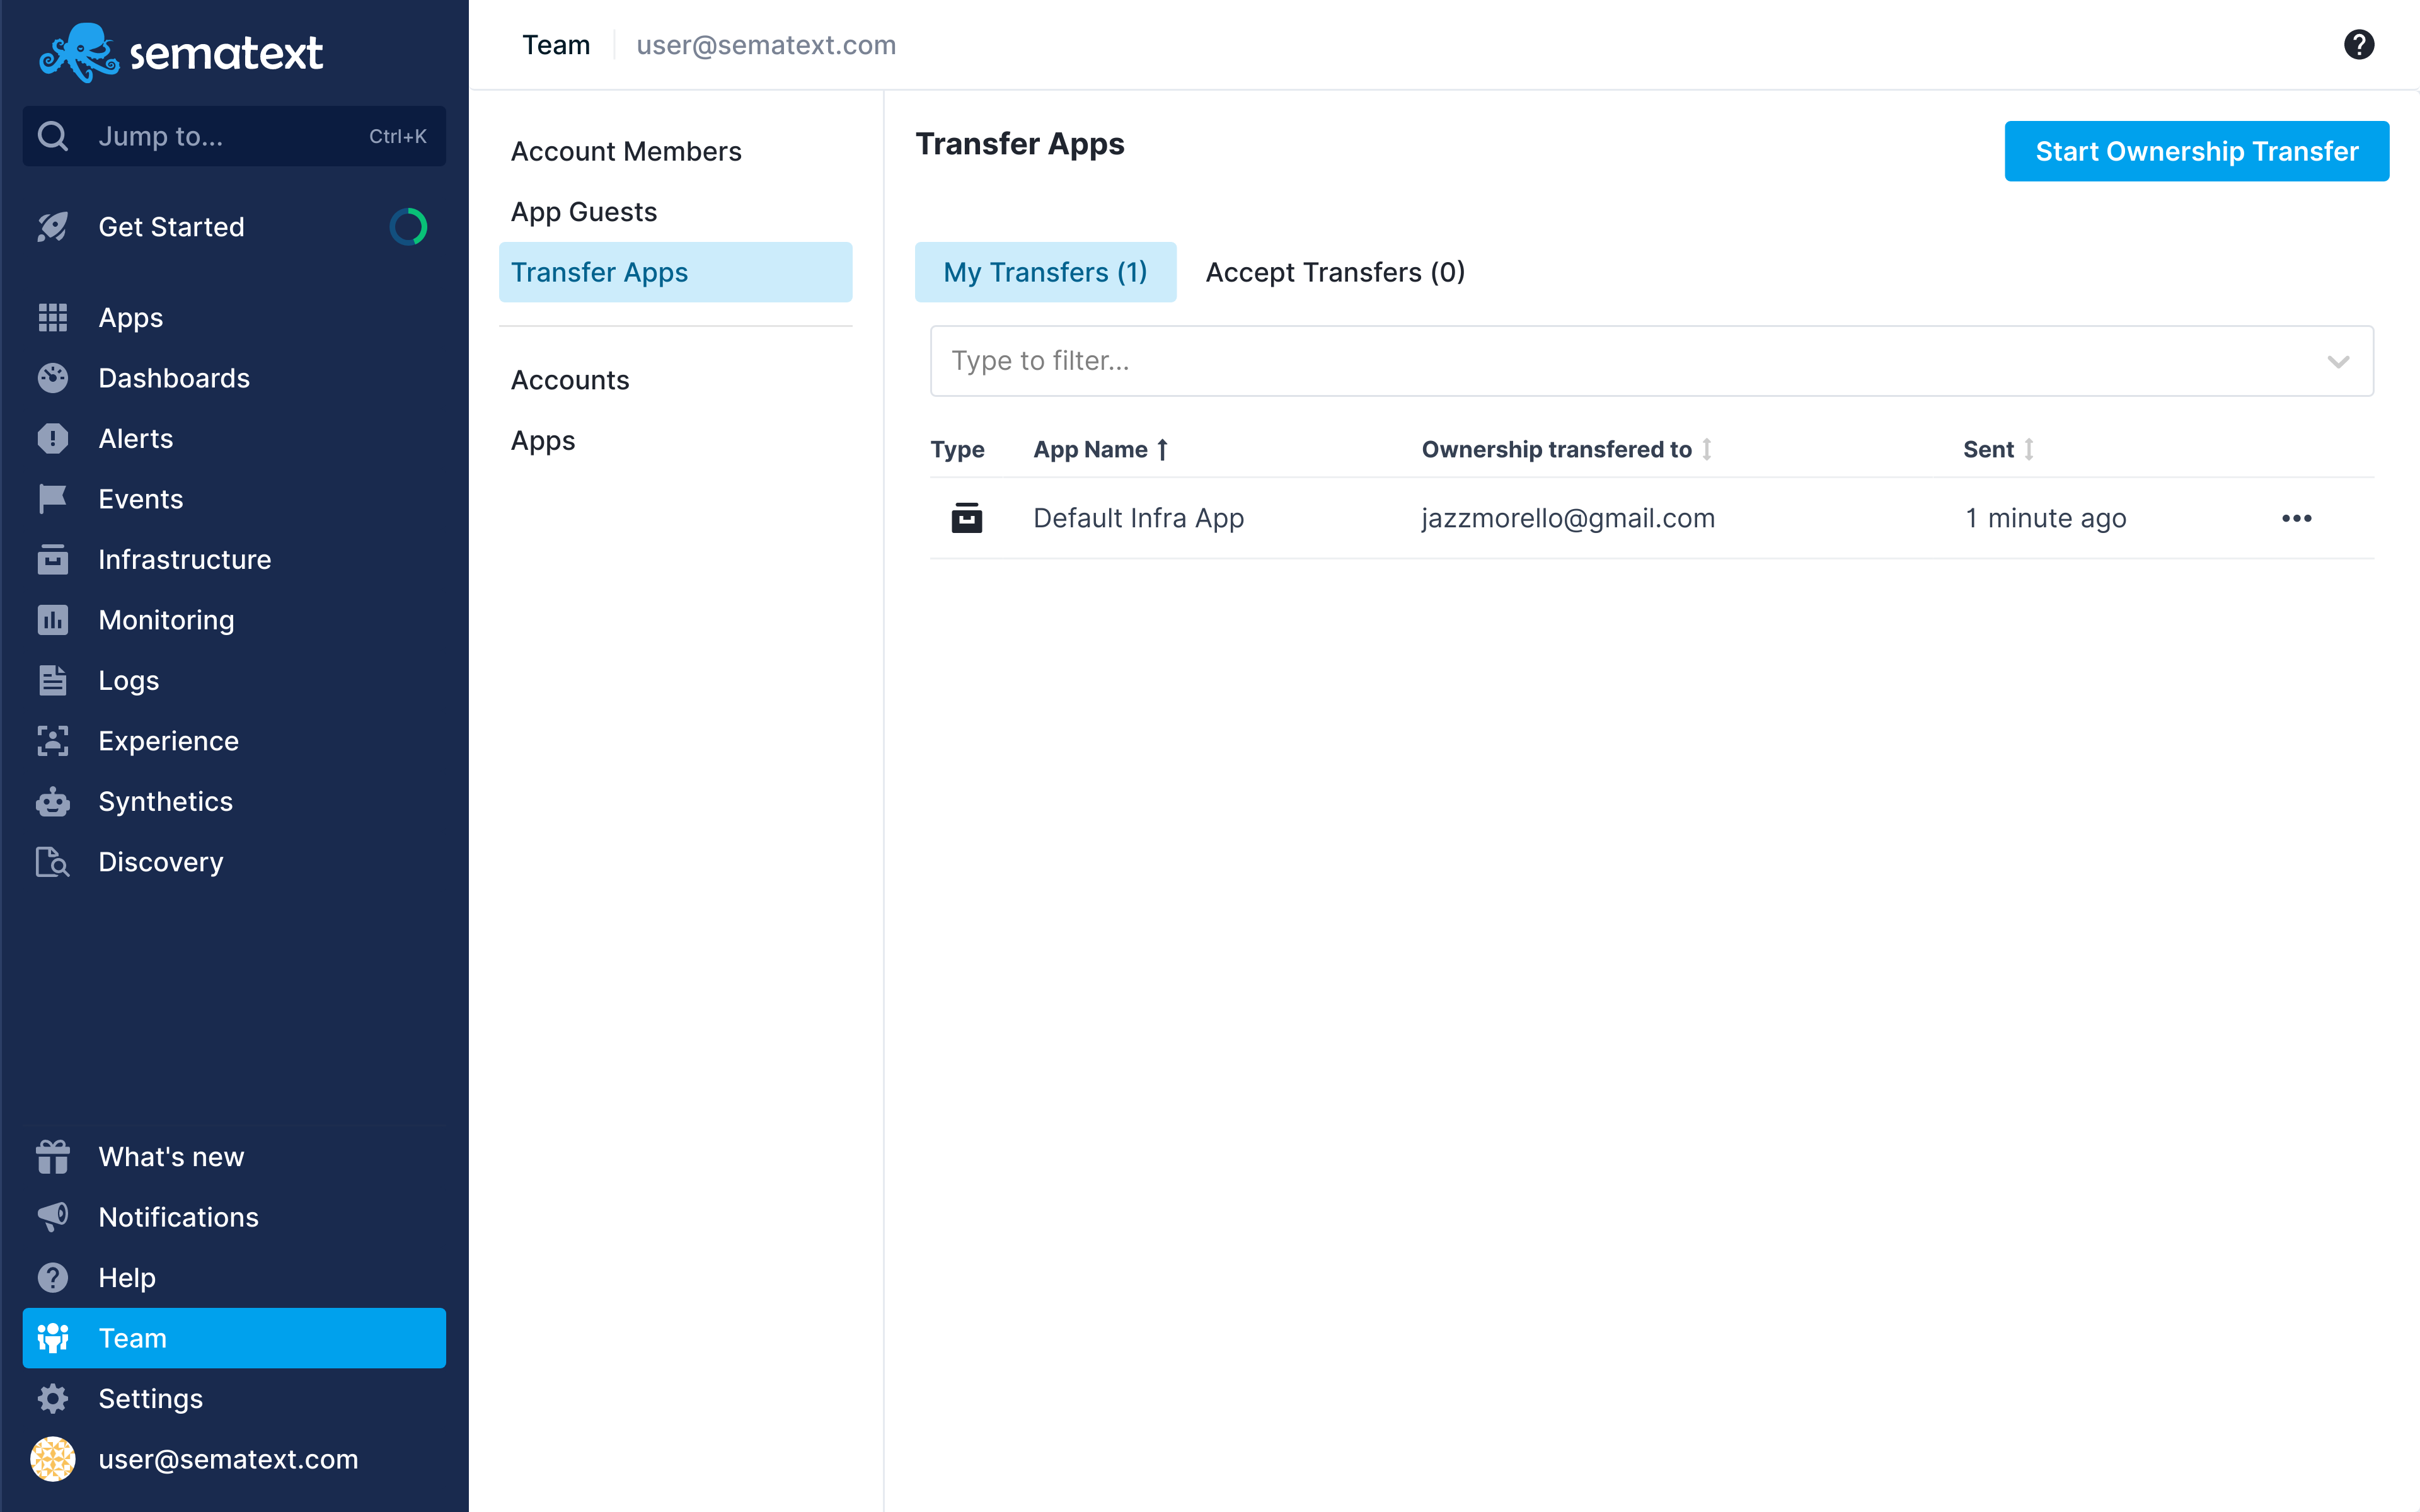Click the user avatar icon in sidebar
This screenshot has height=1512, width=2420.
point(53,1459)
